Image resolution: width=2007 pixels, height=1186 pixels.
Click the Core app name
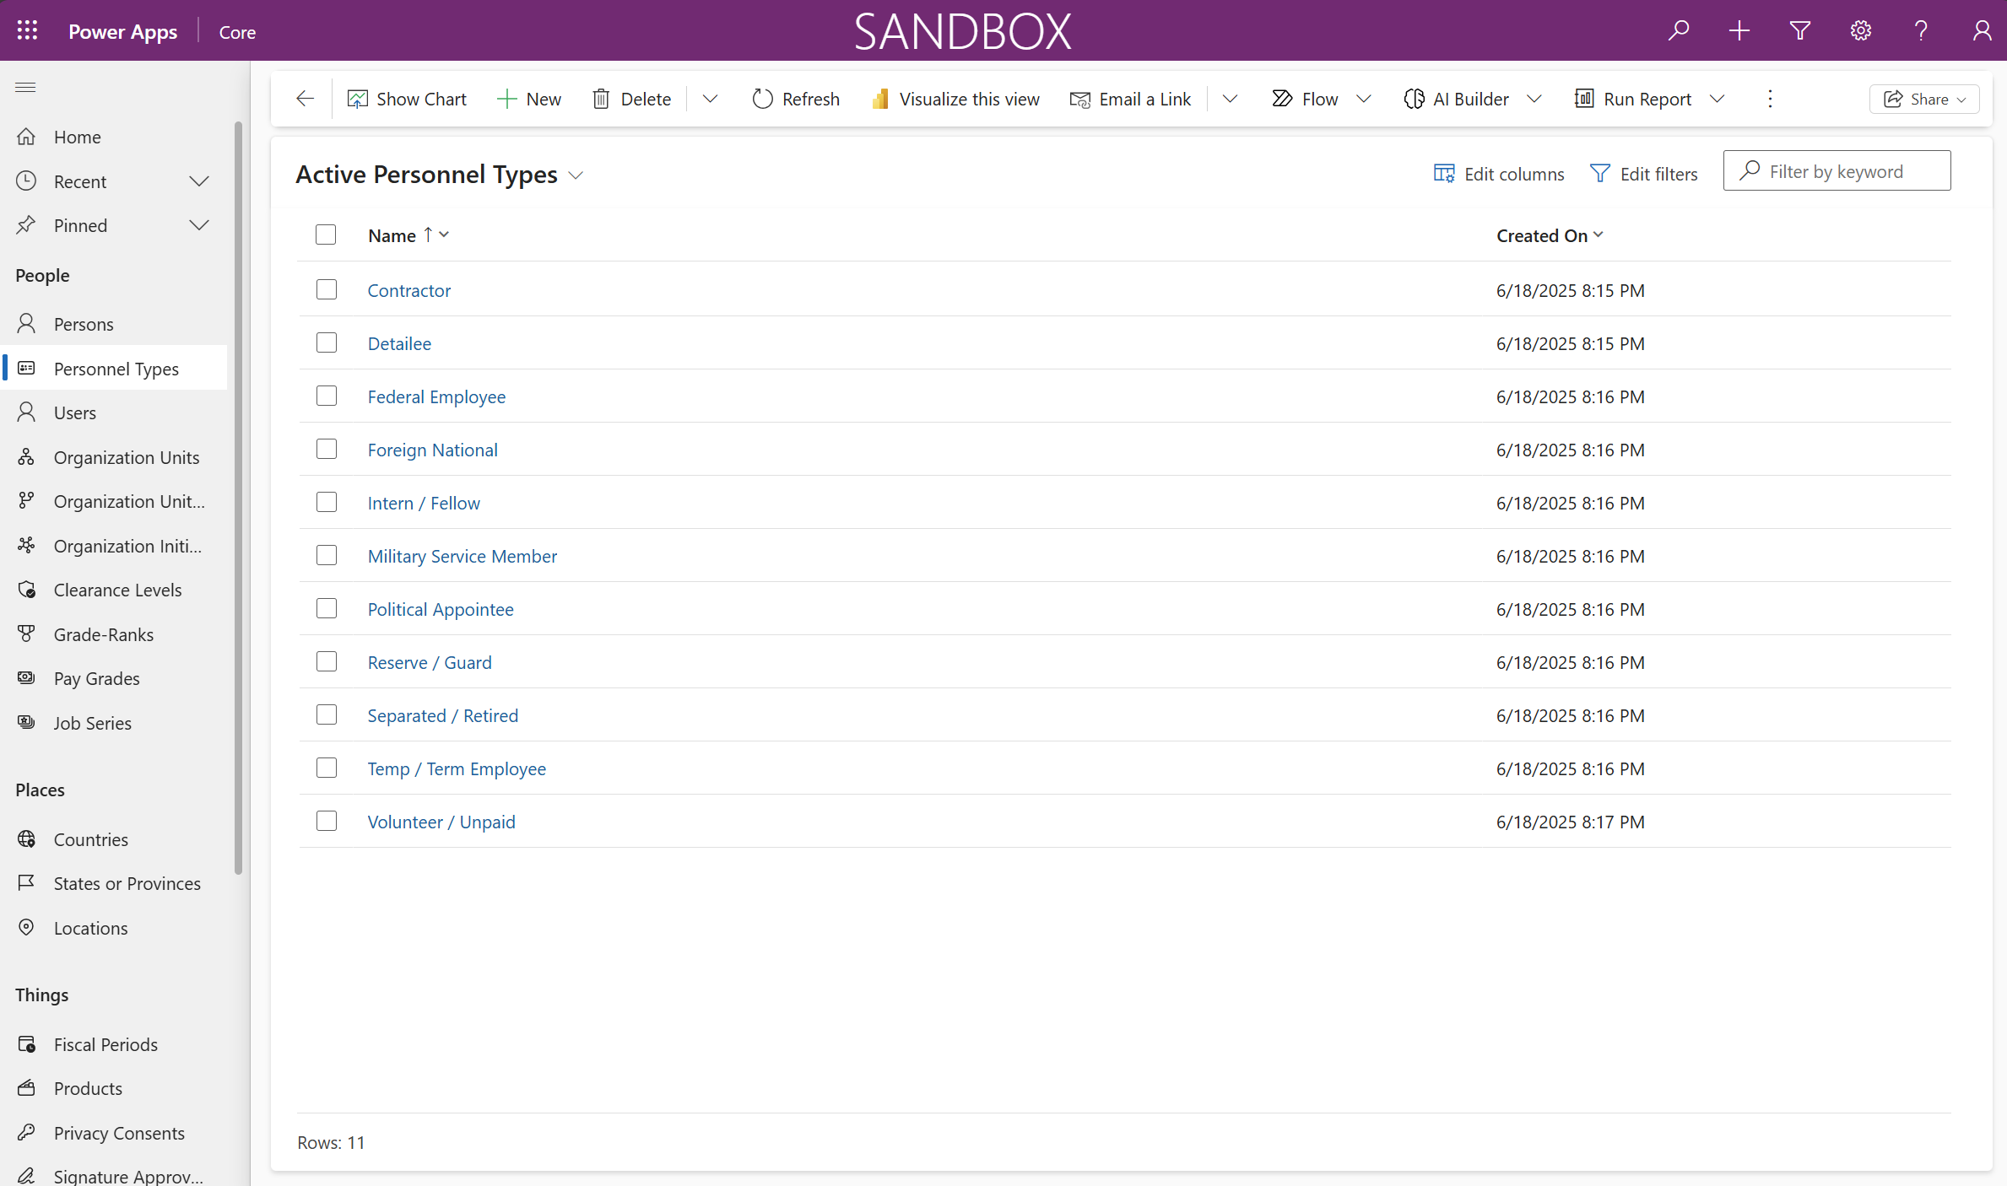click(237, 31)
